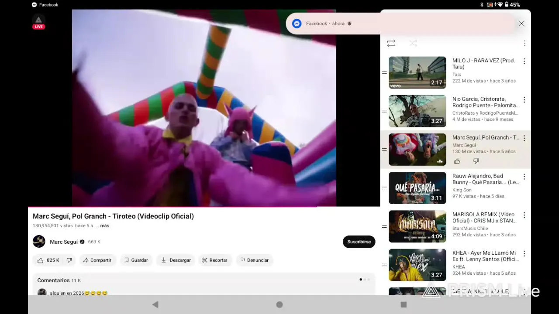The image size is (559, 314).
Task: Grab reorder handle for Qué Pasaría video
Action: coord(384,188)
